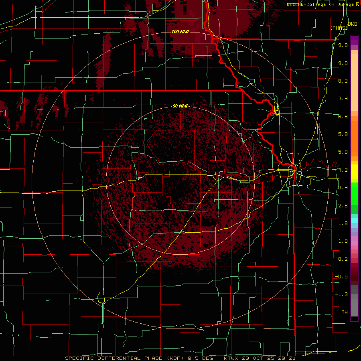
Task: Click the 4.2 scale value
Action: tap(343, 170)
